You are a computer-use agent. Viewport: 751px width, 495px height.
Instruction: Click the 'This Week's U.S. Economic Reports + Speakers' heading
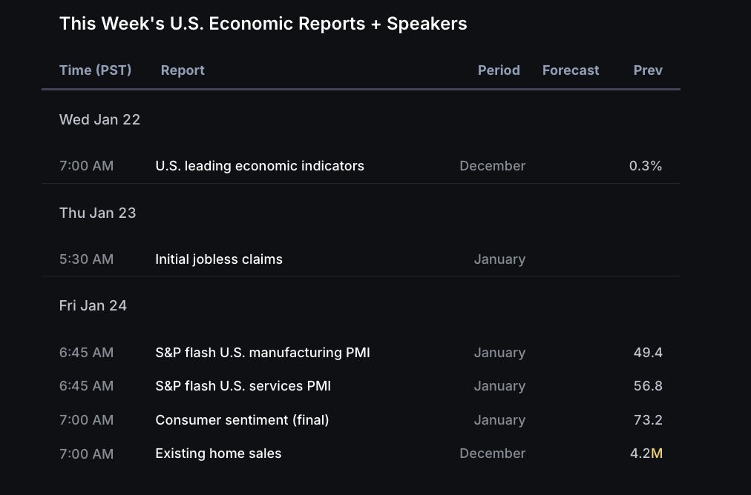(263, 24)
